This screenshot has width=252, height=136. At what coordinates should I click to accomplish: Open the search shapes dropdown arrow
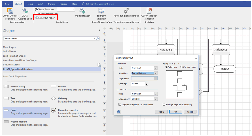(94, 38)
